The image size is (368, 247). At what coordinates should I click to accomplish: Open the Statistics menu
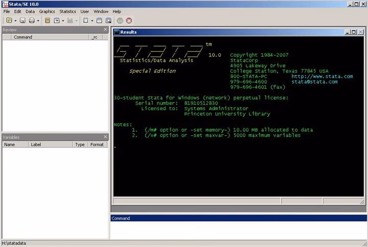pyautogui.click(x=67, y=11)
